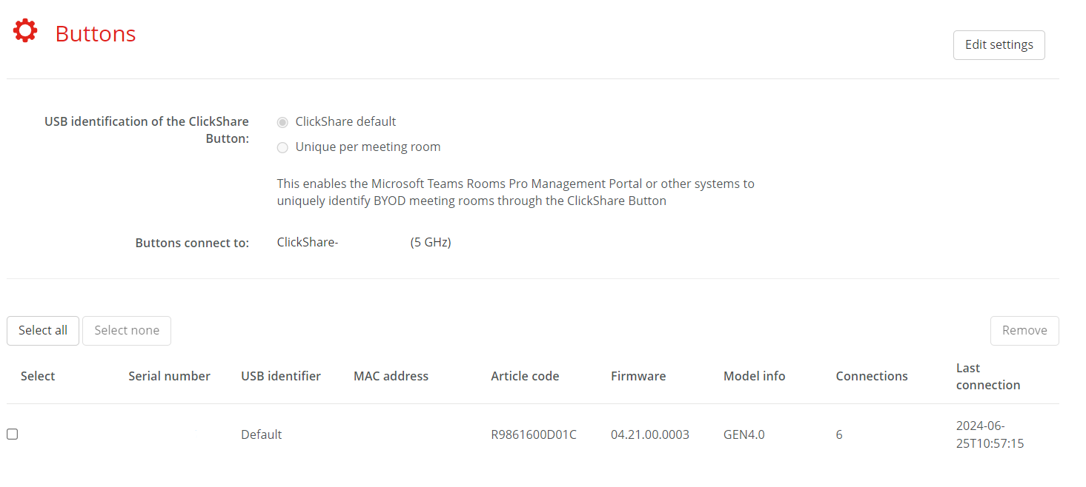Click the Connections column header

point(872,376)
